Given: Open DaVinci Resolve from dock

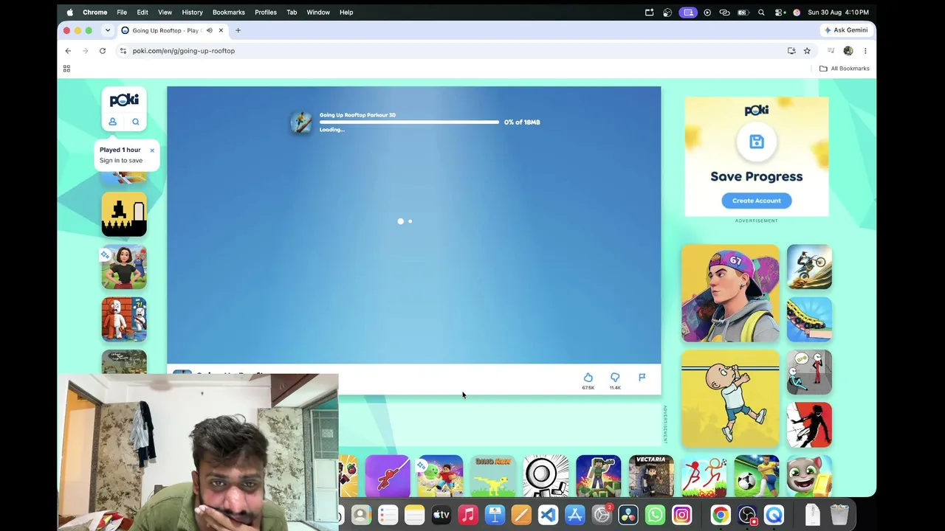Looking at the screenshot, I should click(x=628, y=515).
